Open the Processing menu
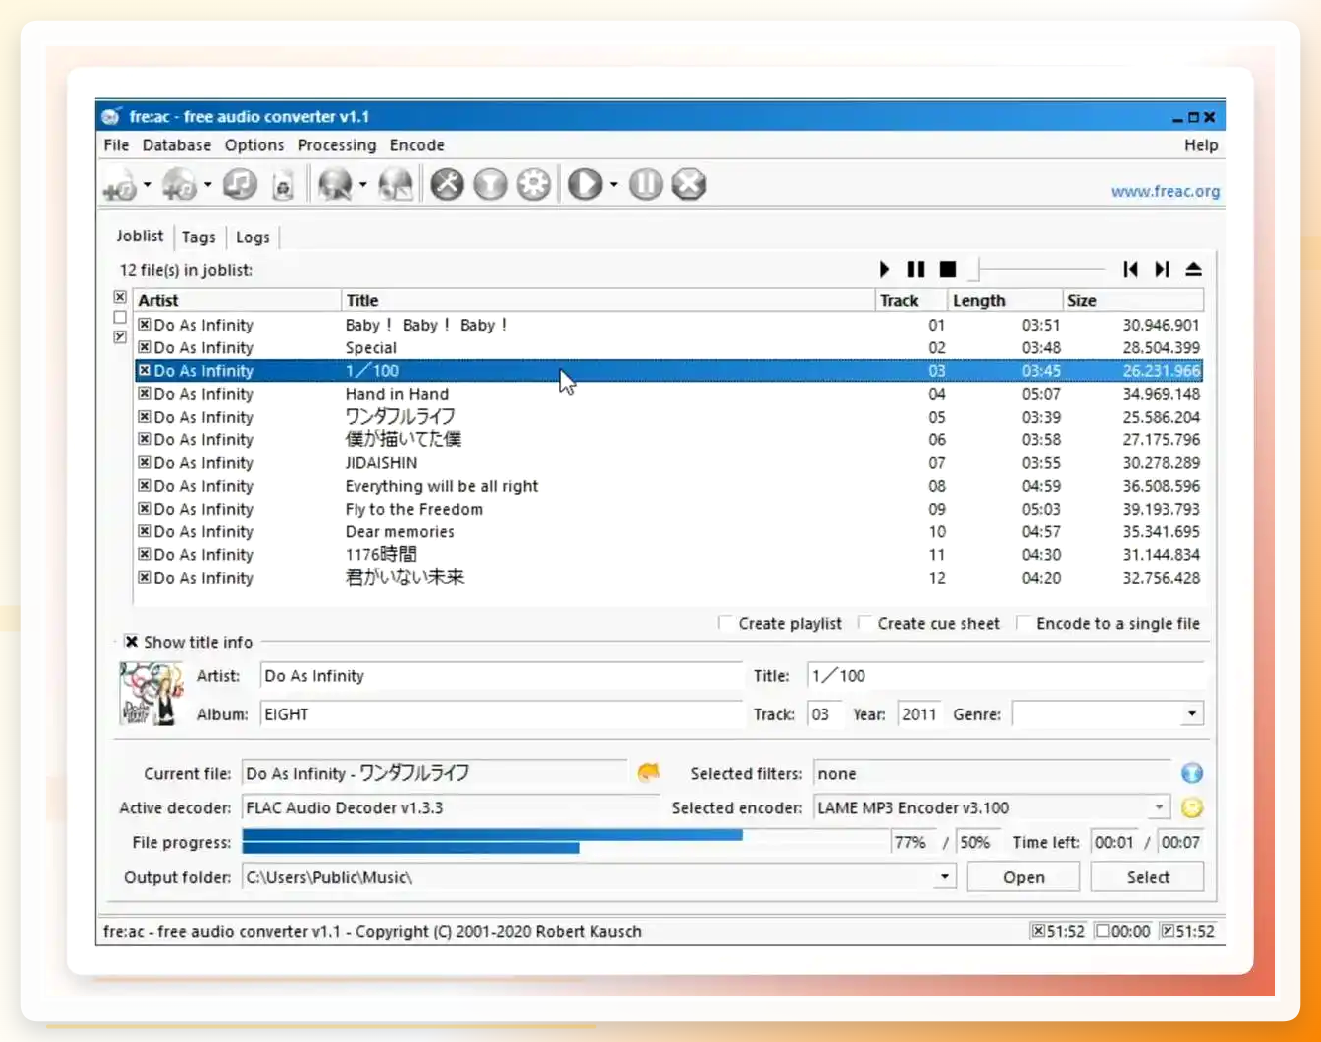The height and width of the screenshot is (1042, 1321). click(x=337, y=145)
